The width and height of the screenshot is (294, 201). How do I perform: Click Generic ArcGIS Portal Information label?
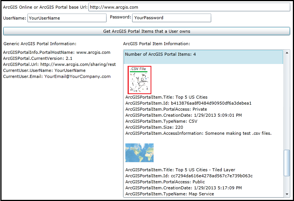[40, 44]
